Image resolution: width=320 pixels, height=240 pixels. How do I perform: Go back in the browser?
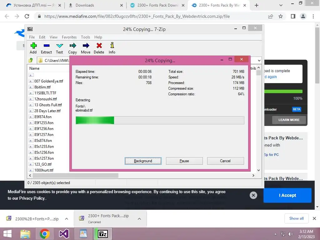coord(7,16)
